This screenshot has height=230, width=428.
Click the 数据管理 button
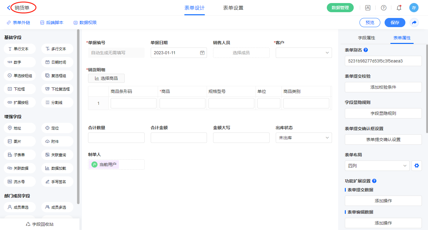pyautogui.click(x=340, y=8)
